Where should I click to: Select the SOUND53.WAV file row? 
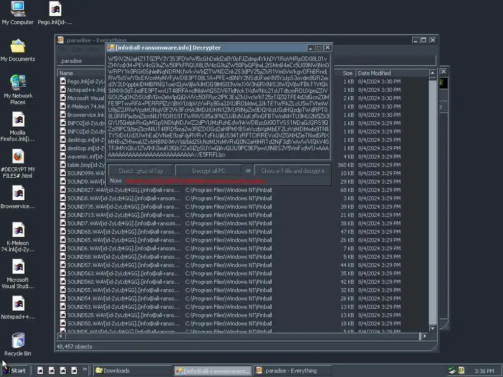[x=243, y=306]
